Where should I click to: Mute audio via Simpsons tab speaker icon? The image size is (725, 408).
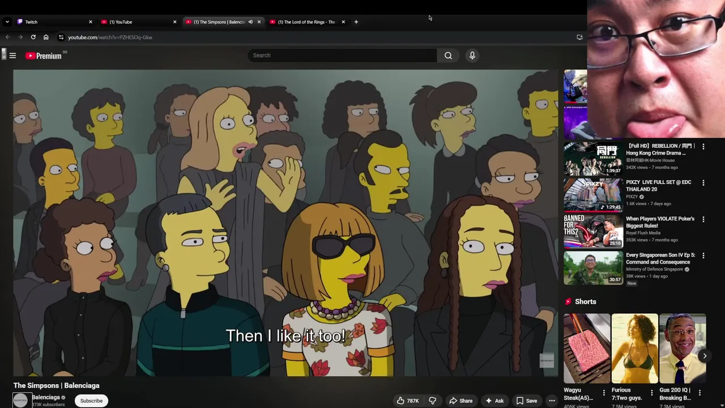click(250, 22)
